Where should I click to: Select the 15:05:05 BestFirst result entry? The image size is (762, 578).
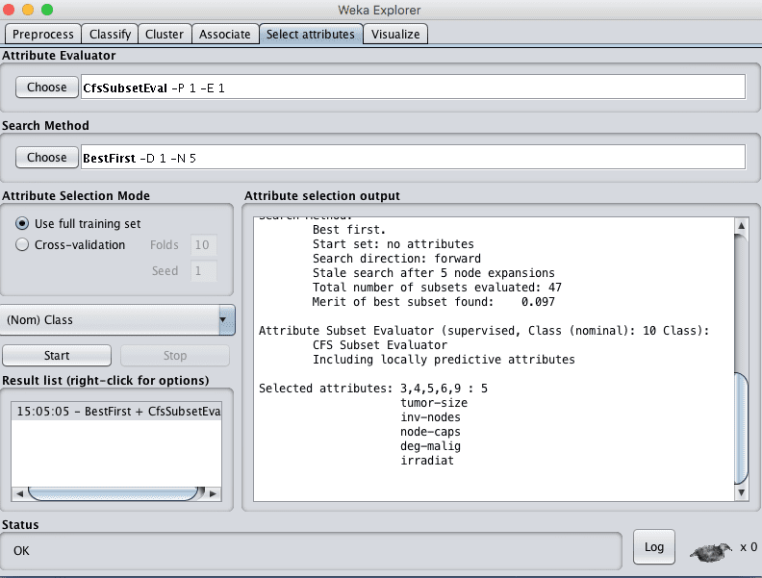tap(116, 412)
